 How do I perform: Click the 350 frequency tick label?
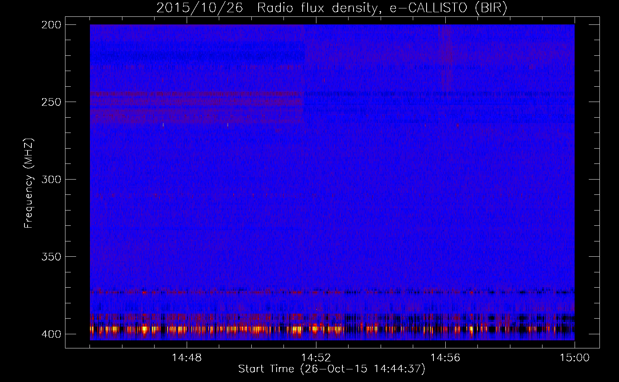(x=51, y=257)
